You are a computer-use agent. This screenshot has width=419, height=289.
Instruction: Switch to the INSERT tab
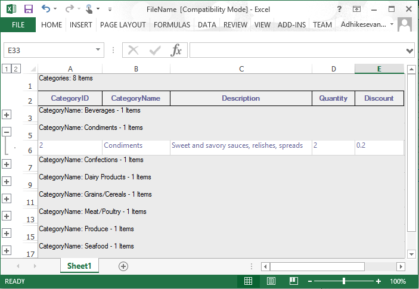pyautogui.click(x=80, y=25)
